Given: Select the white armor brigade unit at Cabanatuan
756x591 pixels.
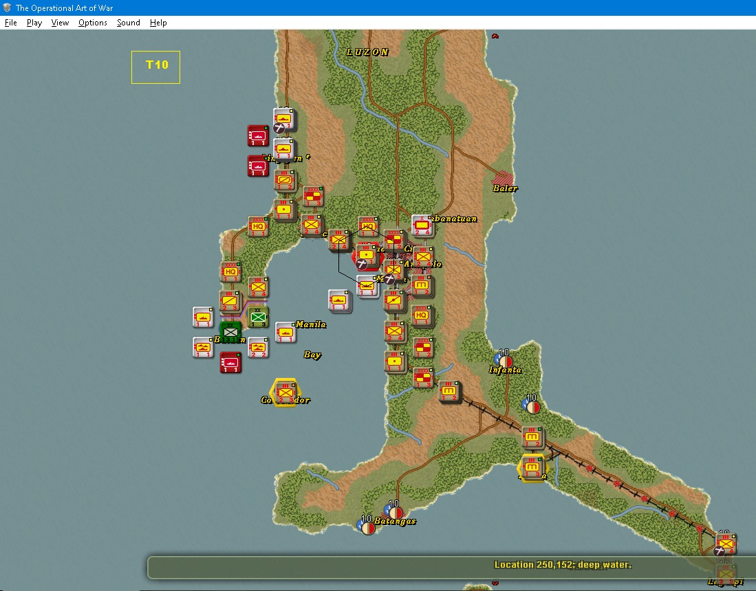Looking at the screenshot, I should tap(422, 225).
